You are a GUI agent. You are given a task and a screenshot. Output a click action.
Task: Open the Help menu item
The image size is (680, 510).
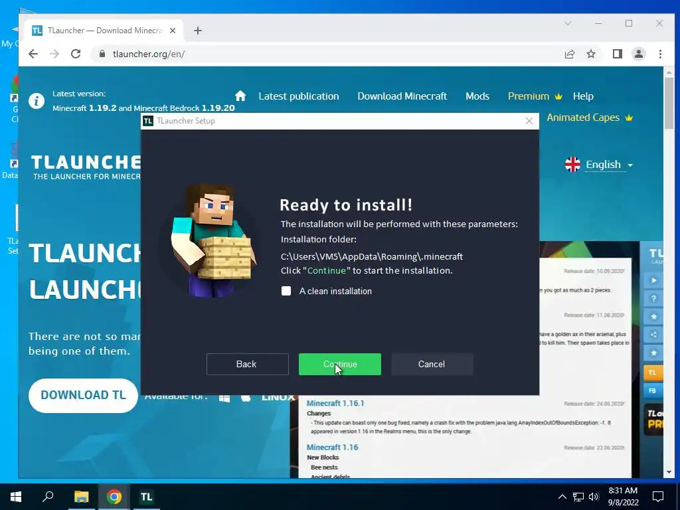click(x=583, y=96)
